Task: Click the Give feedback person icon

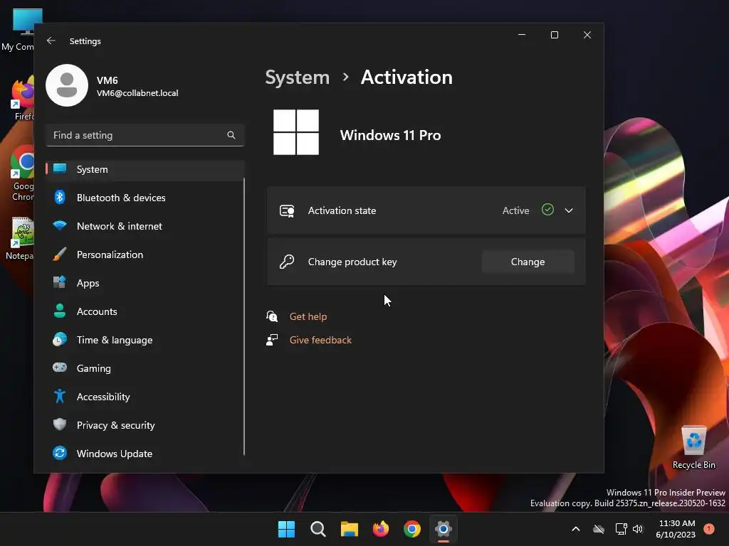Action: pos(272,340)
